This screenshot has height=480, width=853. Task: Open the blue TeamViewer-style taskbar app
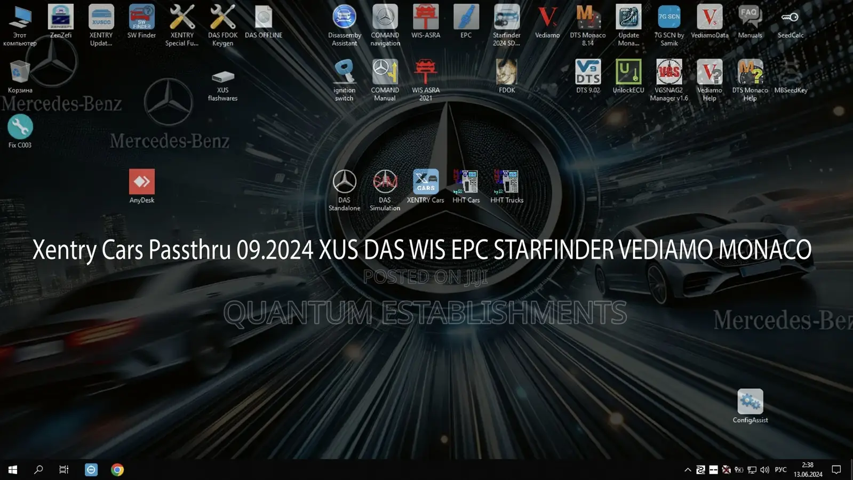tap(91, 469)
